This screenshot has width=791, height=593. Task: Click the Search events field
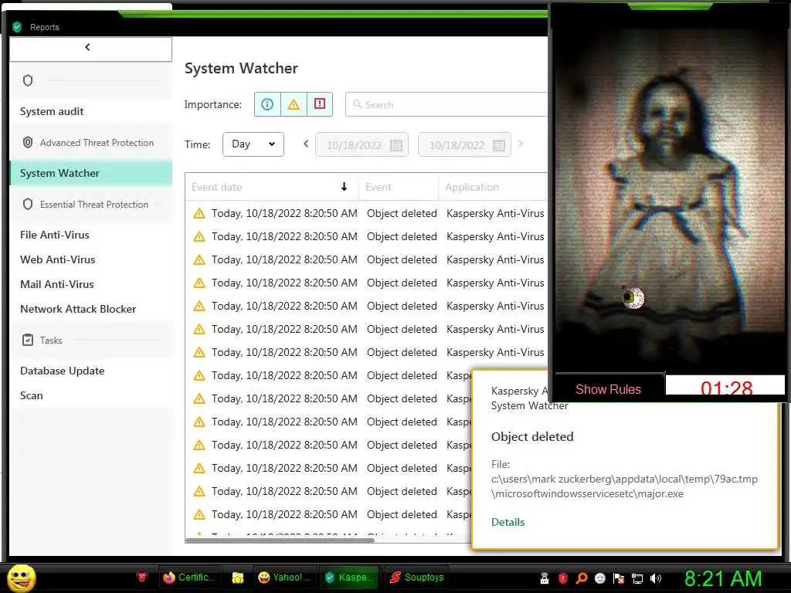[x=446, y=104]
